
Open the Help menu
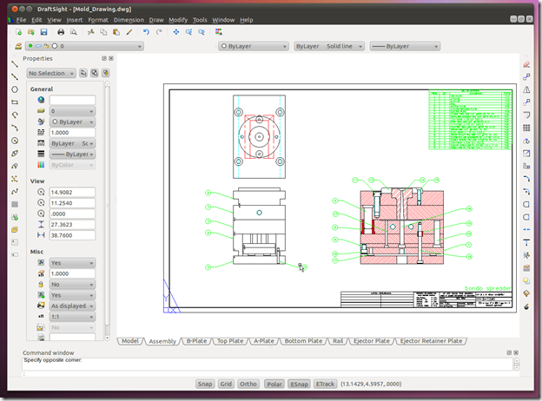pos(247,20)
